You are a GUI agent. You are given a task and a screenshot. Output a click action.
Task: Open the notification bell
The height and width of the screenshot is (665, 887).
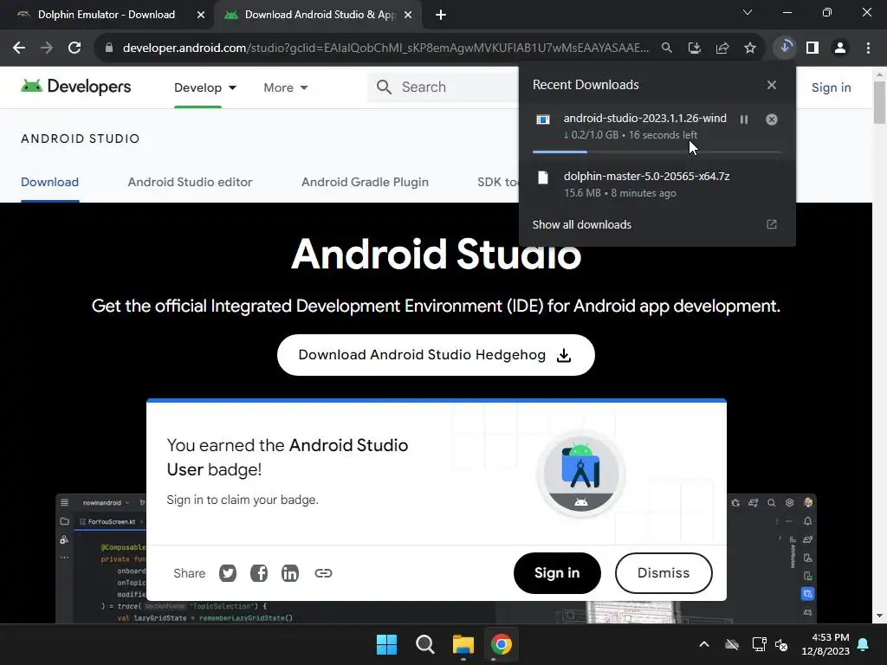click(x=864, y=644)
